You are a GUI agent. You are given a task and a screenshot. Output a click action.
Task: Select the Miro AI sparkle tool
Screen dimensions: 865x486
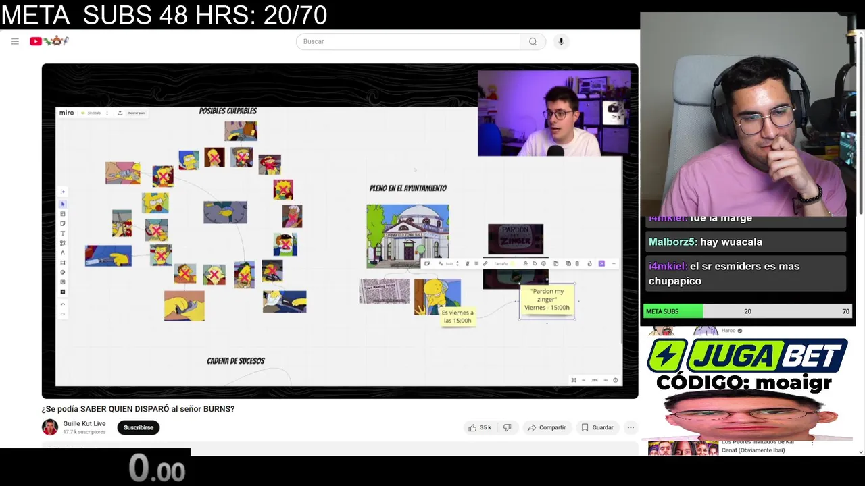click(63, 192)
